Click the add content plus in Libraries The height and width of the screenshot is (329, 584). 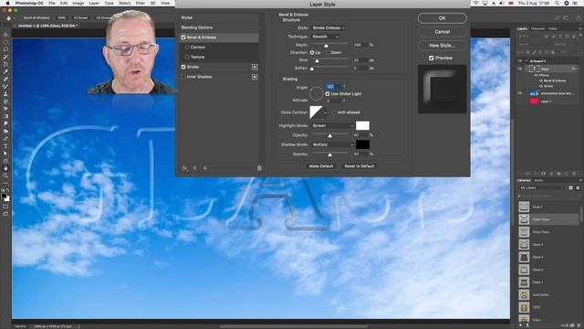coord(520,325)
